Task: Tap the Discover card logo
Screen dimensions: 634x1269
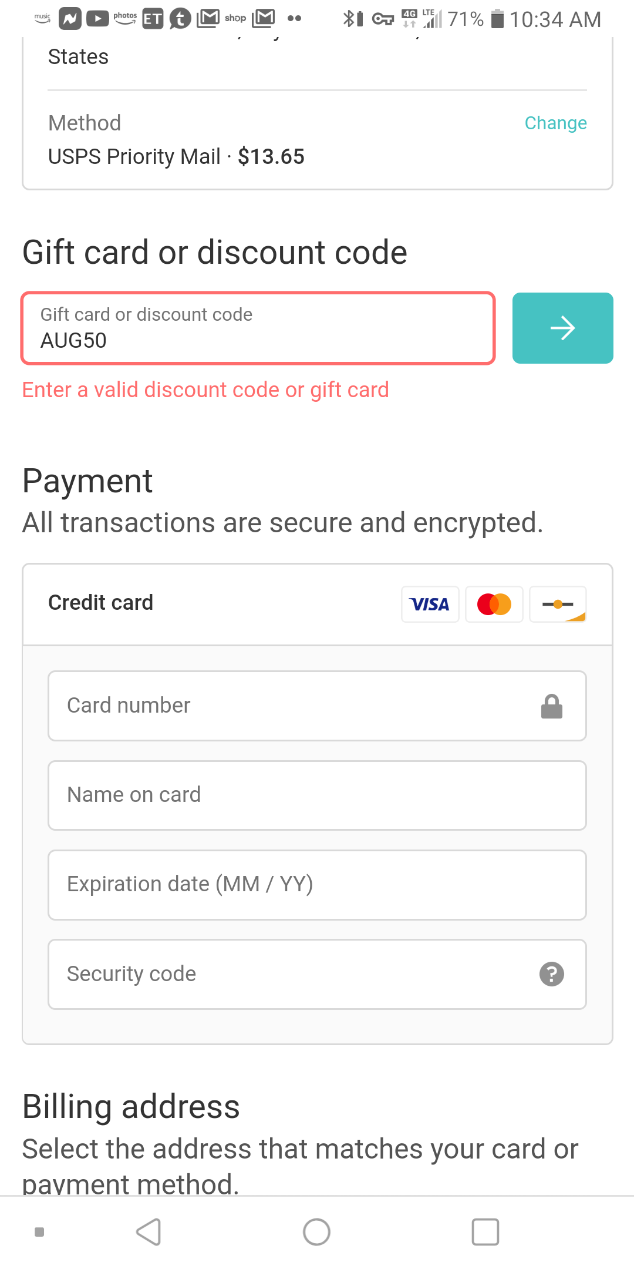Action: (x=558, y=604)
